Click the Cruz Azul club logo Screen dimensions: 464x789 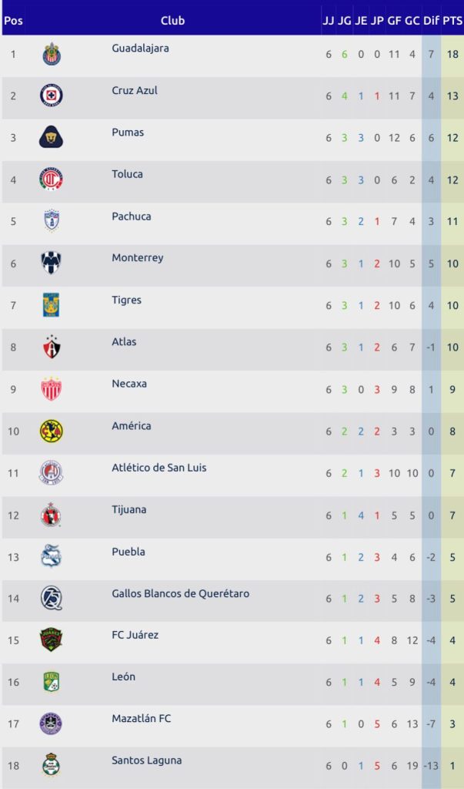[52, 96]
